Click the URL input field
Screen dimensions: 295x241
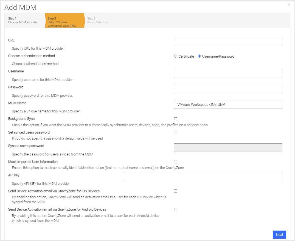(x=228, y=42)
